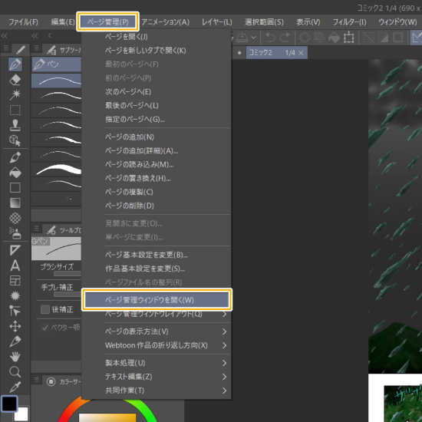
Task: Click the white sub color swatch
Action: pos(22,414)
